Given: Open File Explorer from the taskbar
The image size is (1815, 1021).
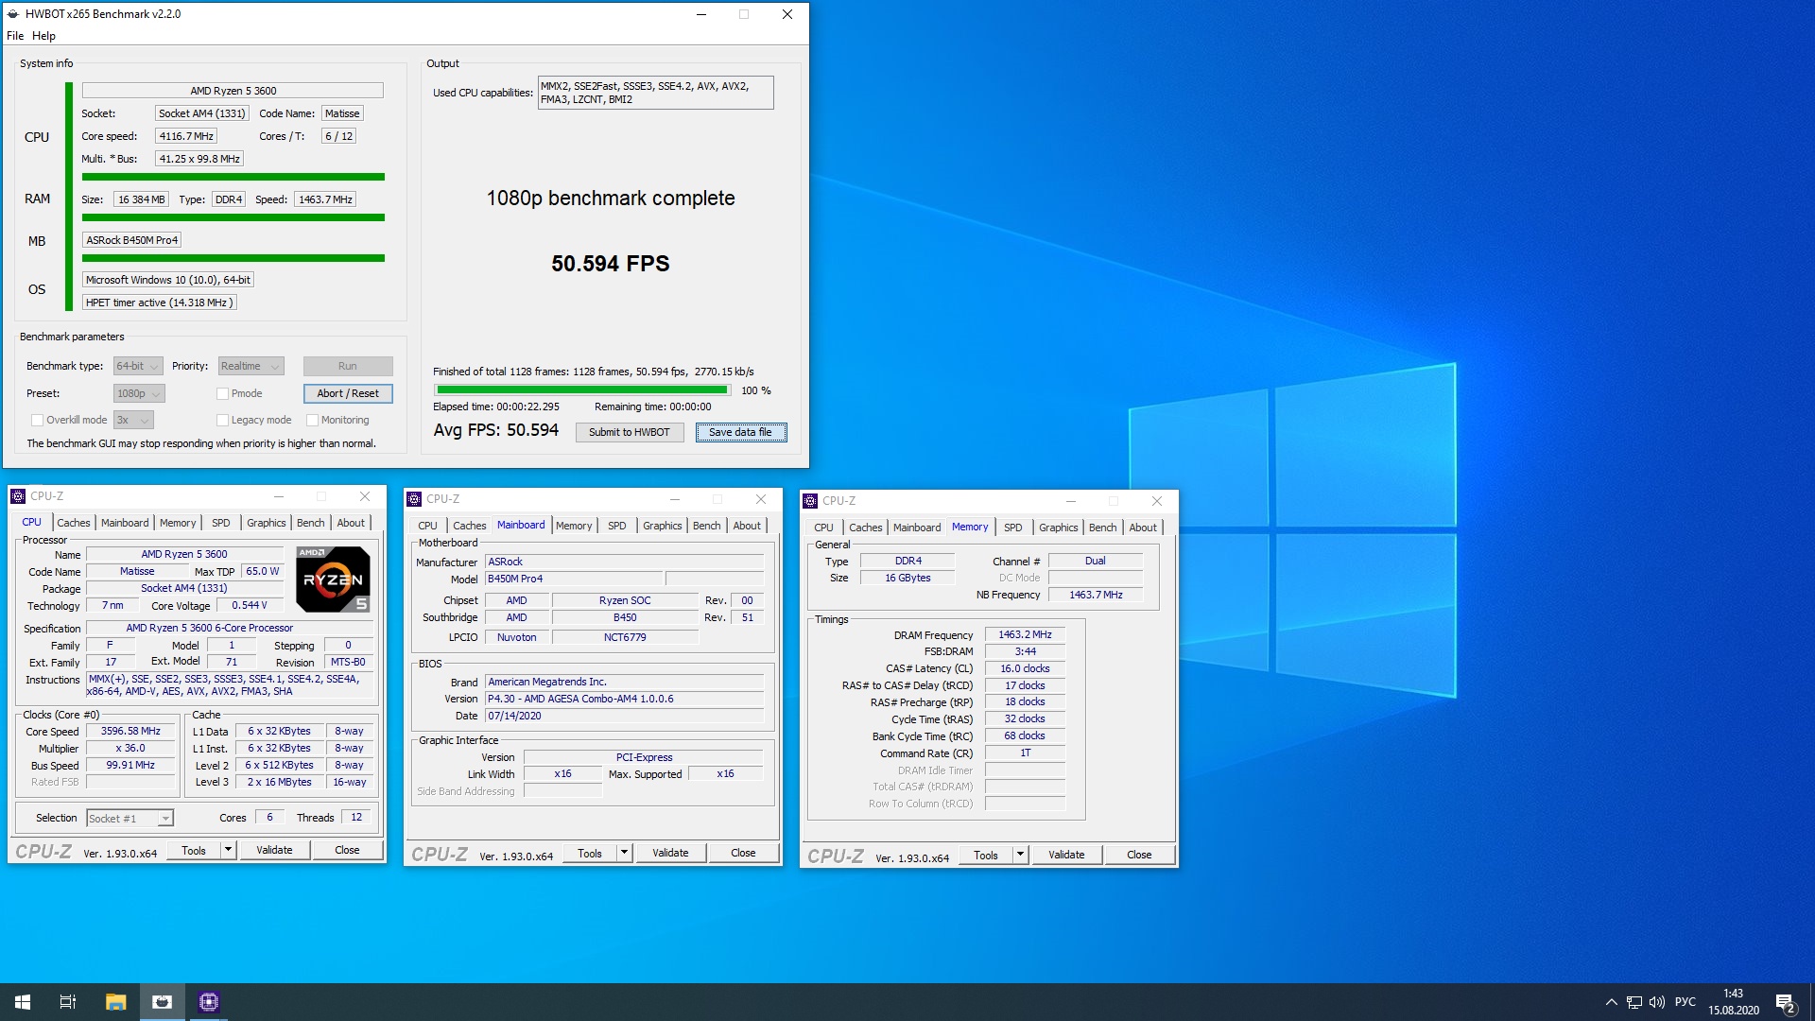Looking at the screenshot, I should pos(115,1002).
